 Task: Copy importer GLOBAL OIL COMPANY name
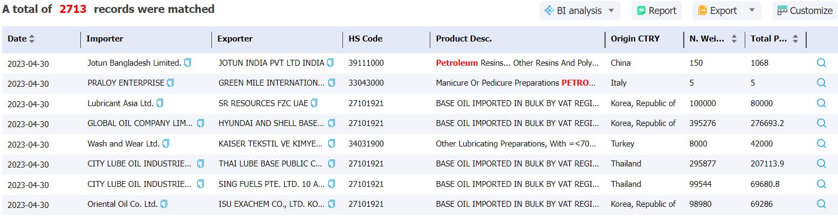201,123
